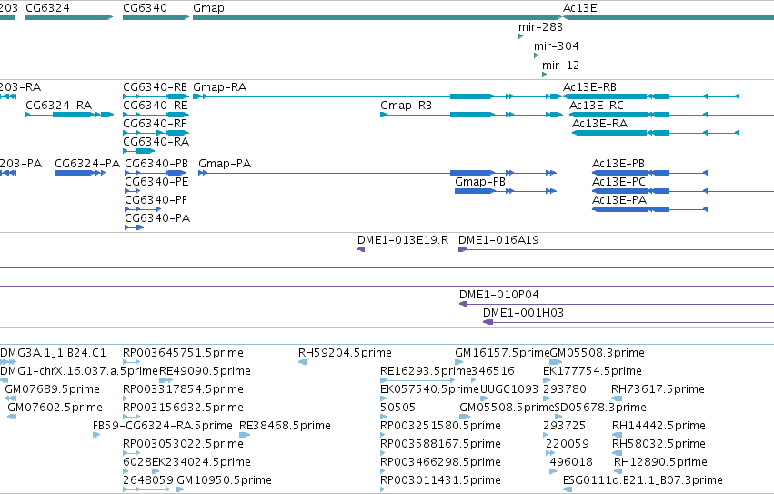Click the Gmap-PB protein label

pyautogui.click(x=480, y=182)
